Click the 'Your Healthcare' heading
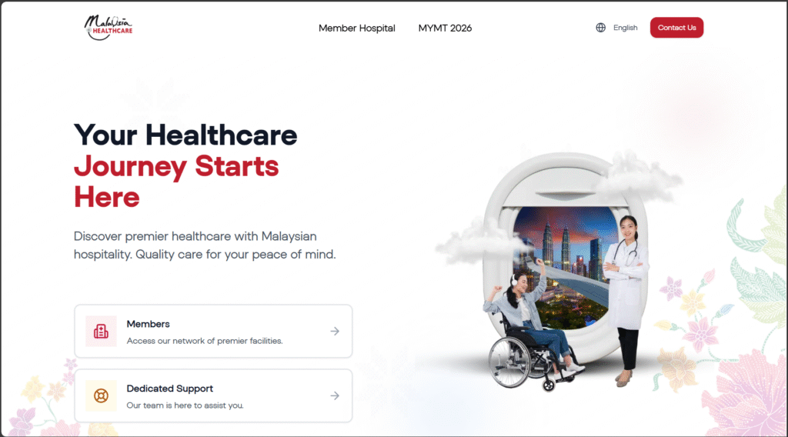 [x=185, y=135]
